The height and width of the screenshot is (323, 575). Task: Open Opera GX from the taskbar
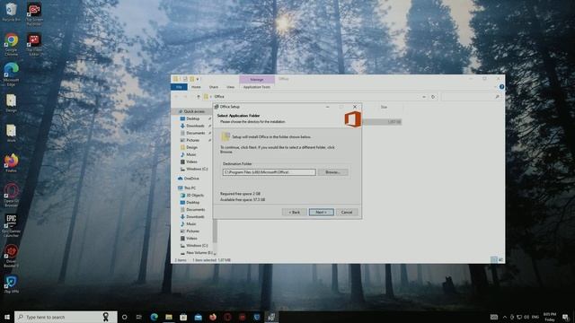coord(227,317)
